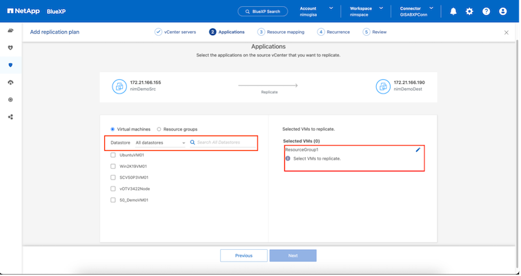Expand the All datastores dropdown
Viewport: 521px width, 276px height.
pos(160,142)
